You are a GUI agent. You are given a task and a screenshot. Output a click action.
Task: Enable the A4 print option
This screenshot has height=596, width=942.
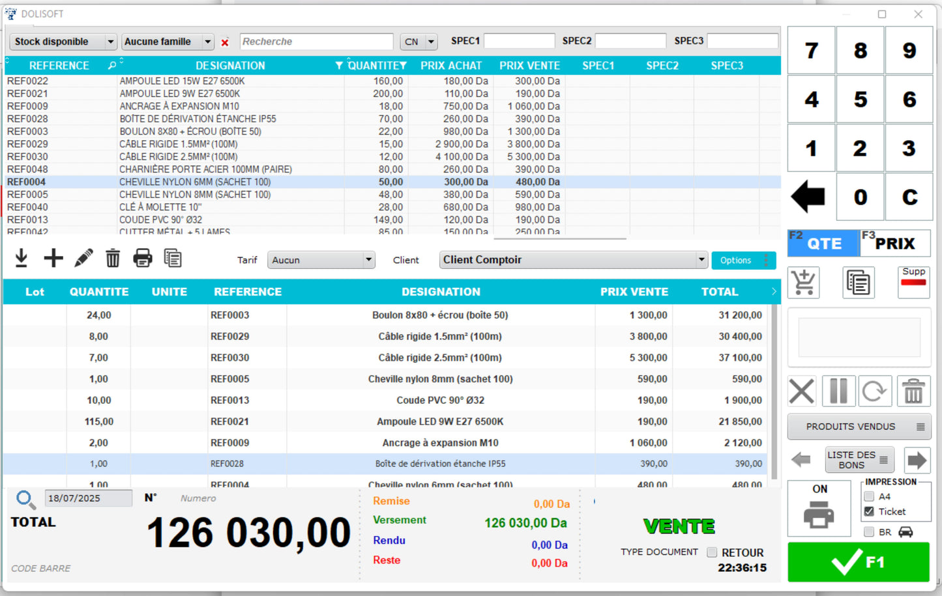point(869,496)
